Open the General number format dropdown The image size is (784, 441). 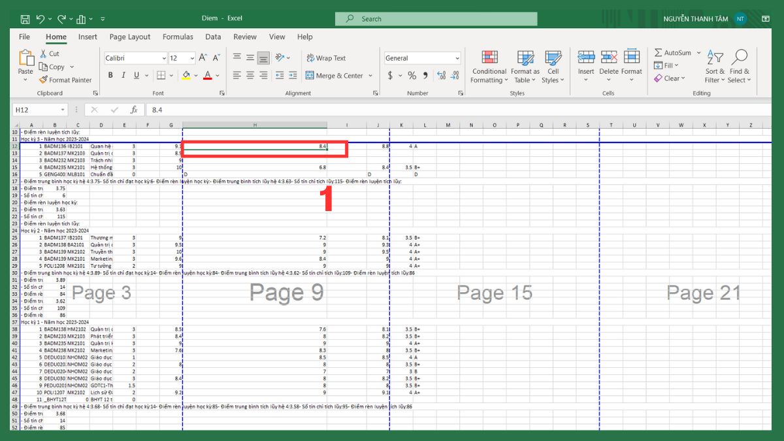pos(457,57)
